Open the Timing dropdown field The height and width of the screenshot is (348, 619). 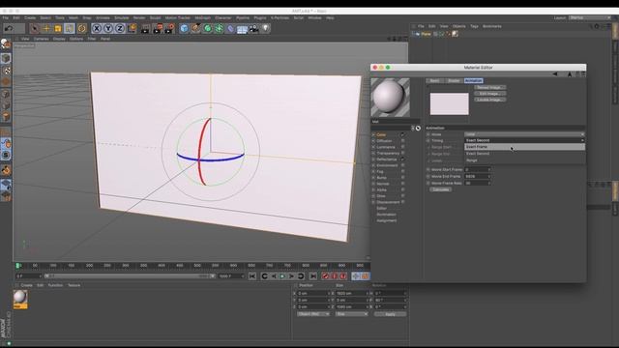tap(524, 140)
